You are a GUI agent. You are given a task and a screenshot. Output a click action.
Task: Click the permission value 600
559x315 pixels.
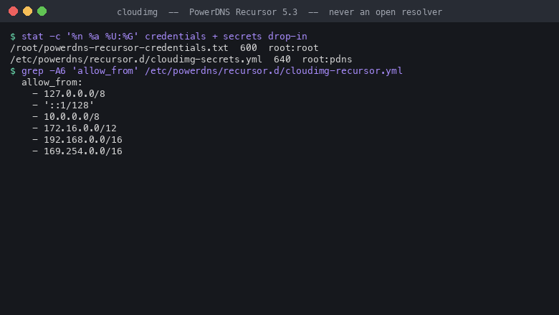[x=249, y=48]
